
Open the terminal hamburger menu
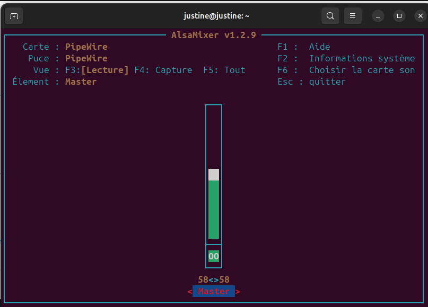pyautogui.click(x=353, y=16)
